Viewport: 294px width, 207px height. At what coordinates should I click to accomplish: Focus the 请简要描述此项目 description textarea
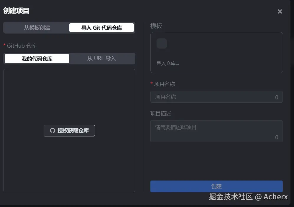point(212,131)
